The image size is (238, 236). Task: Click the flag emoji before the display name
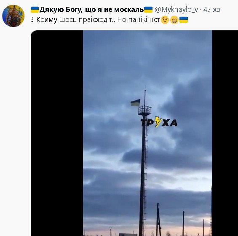point(35,10)
